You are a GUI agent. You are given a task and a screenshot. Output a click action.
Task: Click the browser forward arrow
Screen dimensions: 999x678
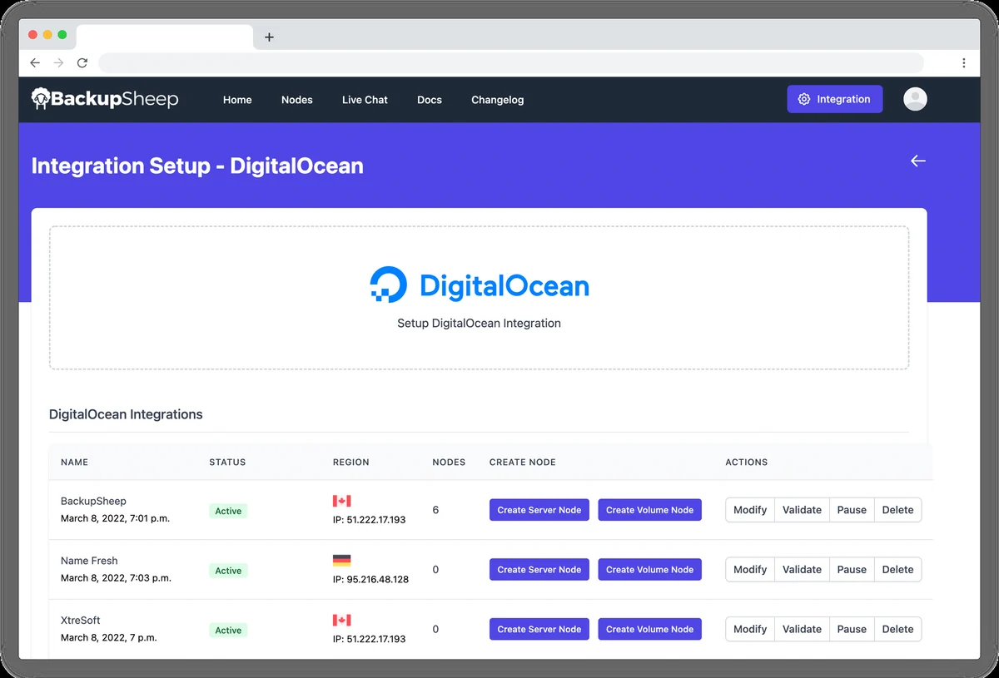click(x=58, y=62)
